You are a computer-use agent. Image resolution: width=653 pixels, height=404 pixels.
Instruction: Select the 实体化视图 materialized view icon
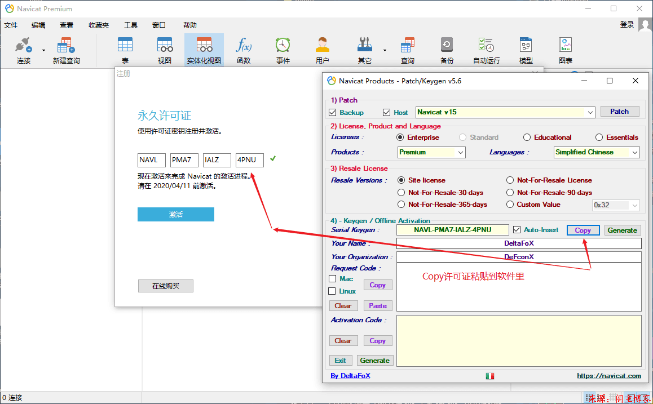[204, 45]
